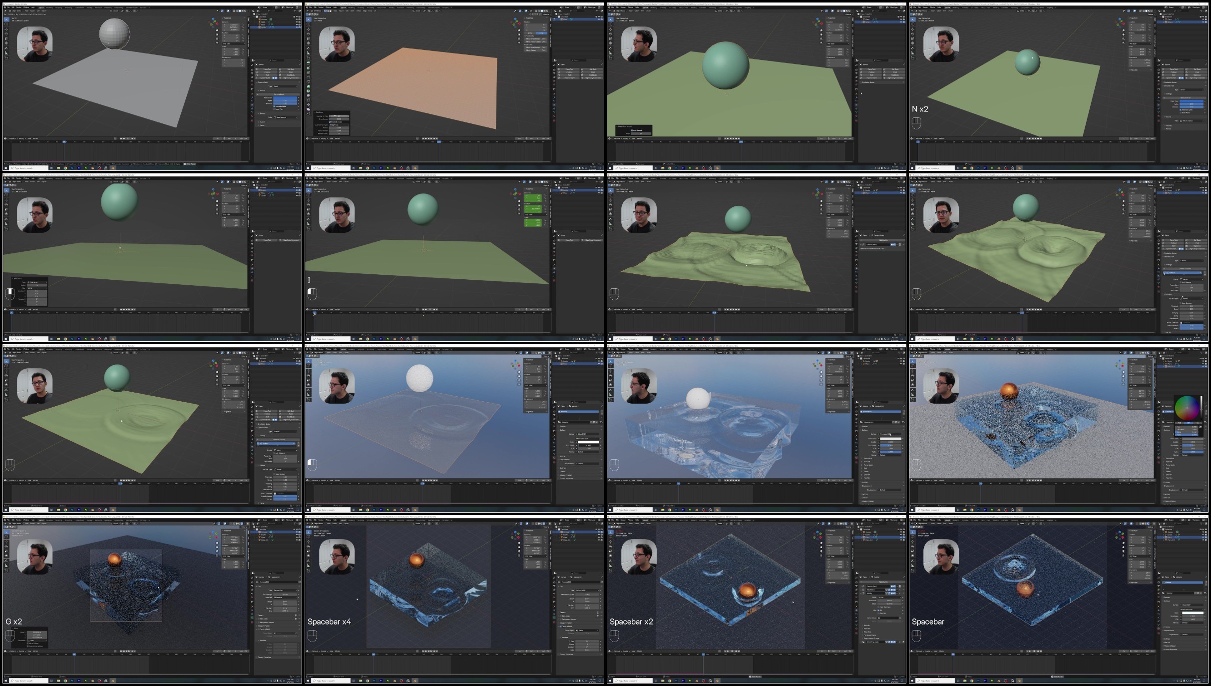
Task: In the 'N x2' frame, expand the Waves section
Action: point(1168,129)
